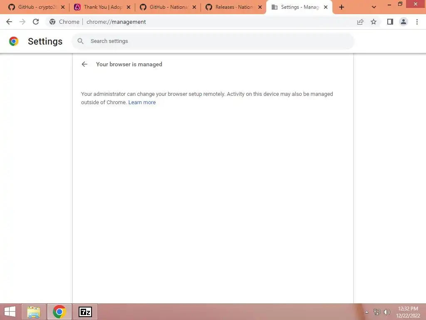Switch to GitHub - crypto2 tab
Screen dimensions: 426x320
point(37,7)
